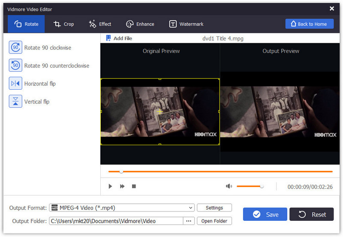Click the 00:00:09/00:02:26 time readout

coord(310,187)
